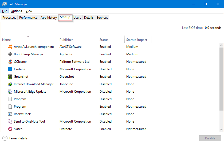Screen dimensions: 224x145
Task: Sort by the Publisher column header
Action: [78, 40]
